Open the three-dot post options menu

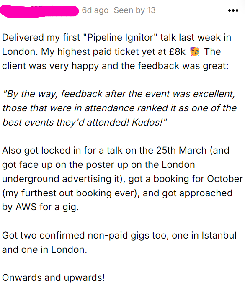(233, 11)
